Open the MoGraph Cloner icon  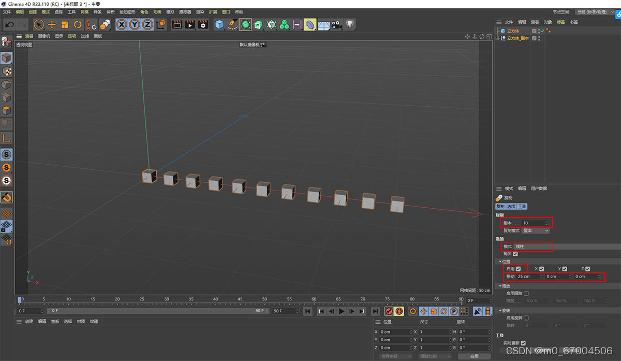tap(284, 24)
